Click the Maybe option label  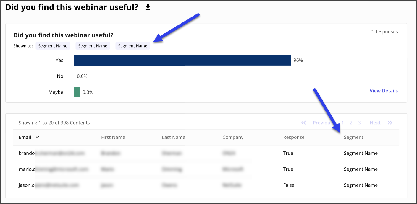pos(56,92)
